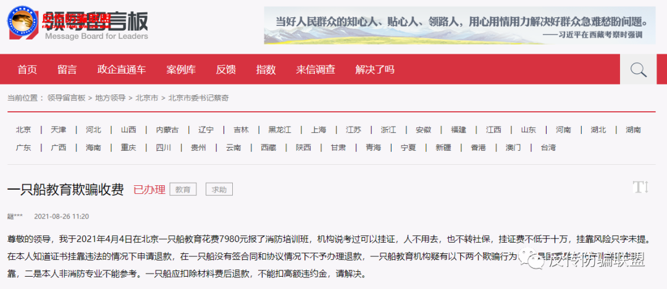Select province 广东

23,148
